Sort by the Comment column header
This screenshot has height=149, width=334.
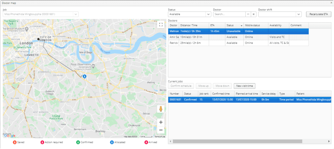(298, 25)
